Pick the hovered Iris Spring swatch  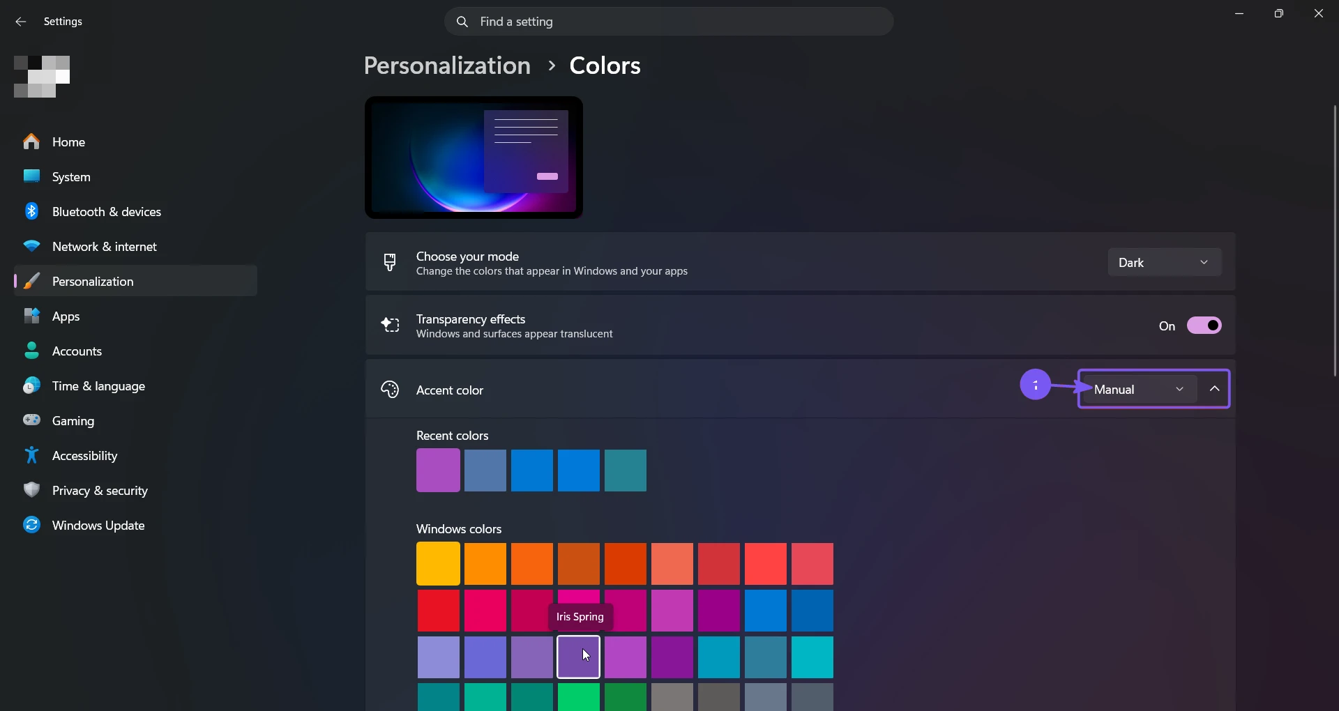coord(578,657)
